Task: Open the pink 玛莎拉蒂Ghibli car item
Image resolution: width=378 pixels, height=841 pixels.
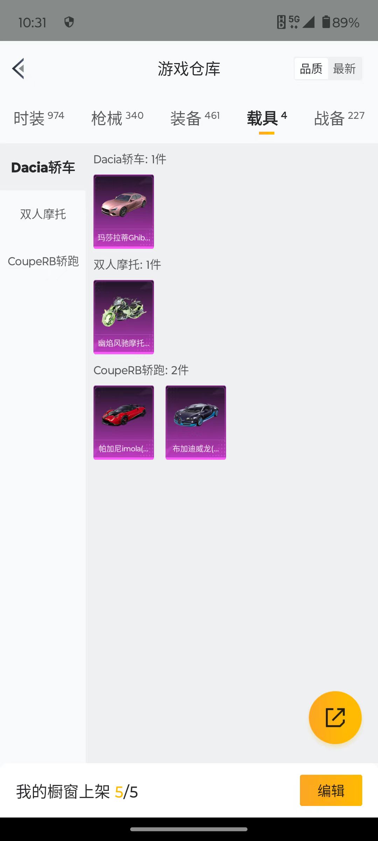Action: 124,212
